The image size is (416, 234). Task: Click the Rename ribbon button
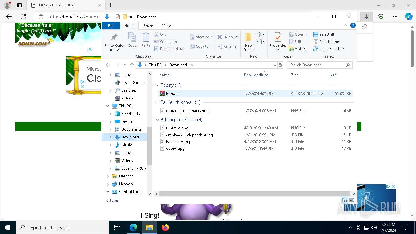tap(227, 46)
